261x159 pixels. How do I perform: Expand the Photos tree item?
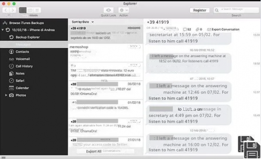coord(6,95)
